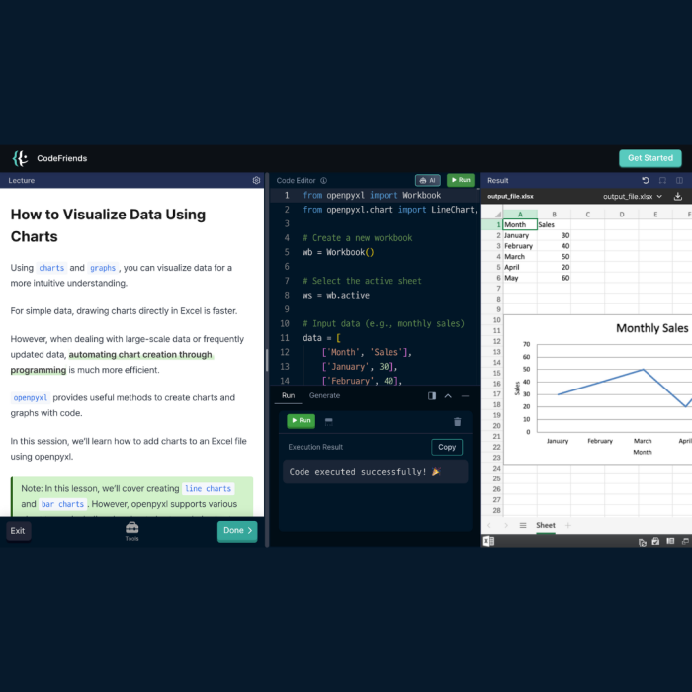The image size is (692, 692).
Task: Click the 'graphs' inline code keyword
Action: pyautogui.click(x=103, y=268)
